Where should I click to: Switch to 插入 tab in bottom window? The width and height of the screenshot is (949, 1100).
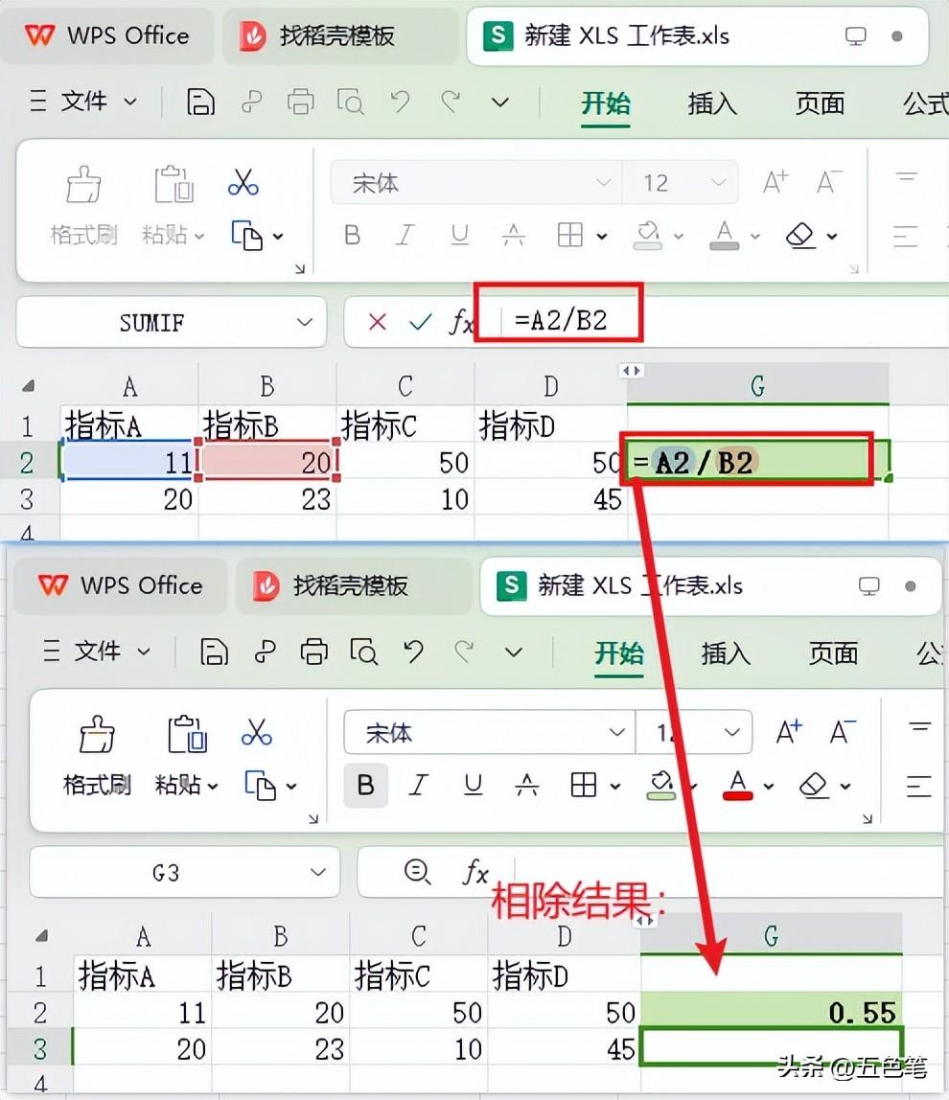point(726,653)
